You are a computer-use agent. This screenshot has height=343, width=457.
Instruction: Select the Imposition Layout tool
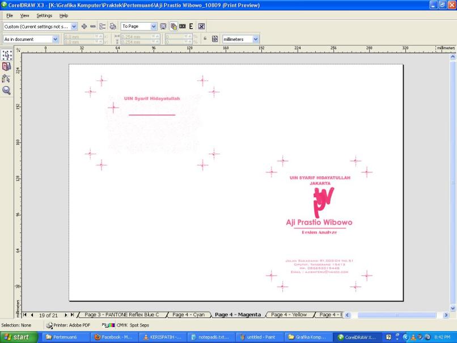pyautogui.click(x=7, y=66)
